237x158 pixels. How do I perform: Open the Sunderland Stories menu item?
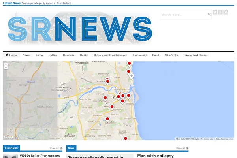tap(196, 55)
